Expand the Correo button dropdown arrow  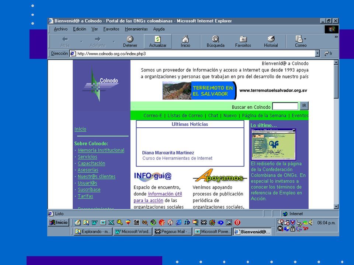click(305, 39)
